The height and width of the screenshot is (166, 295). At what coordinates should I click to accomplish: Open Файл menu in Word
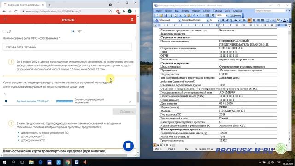159,11
